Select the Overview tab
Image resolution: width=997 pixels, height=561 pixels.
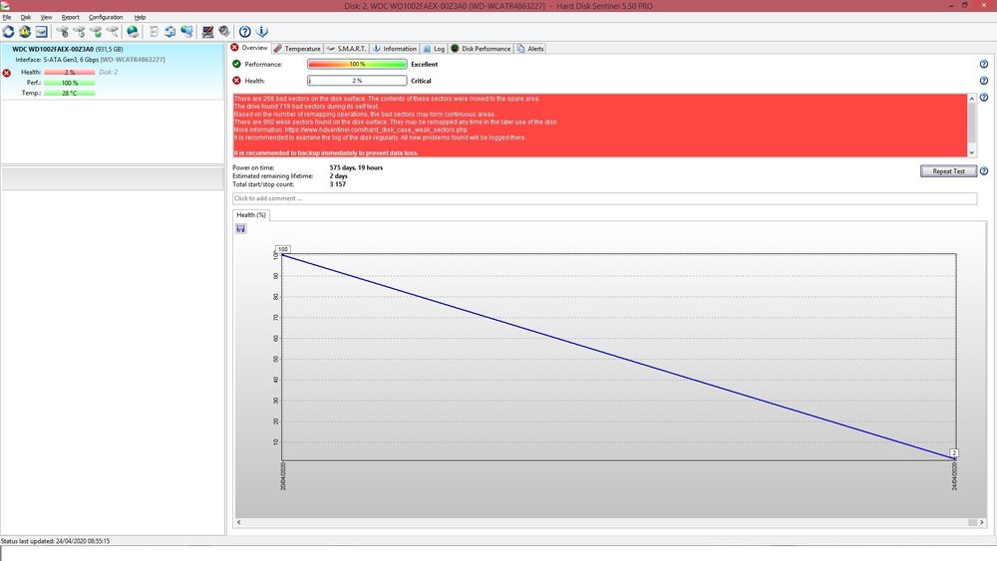click(x=249, y=48)
